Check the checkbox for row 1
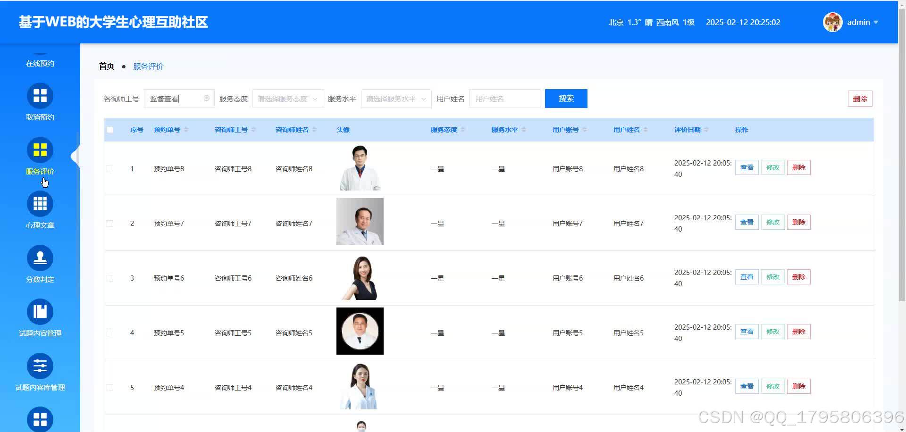Viewport: 906px width, 432px height. point(110,168)
